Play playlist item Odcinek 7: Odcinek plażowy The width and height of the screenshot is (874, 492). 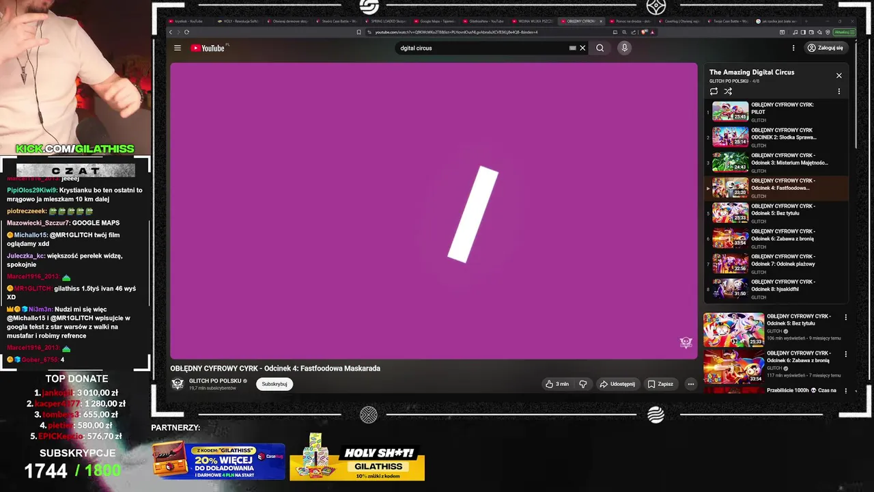pyautogui.click(x=777, y=263)
